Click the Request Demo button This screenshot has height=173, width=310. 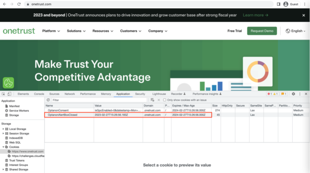(x=262, y=31)
